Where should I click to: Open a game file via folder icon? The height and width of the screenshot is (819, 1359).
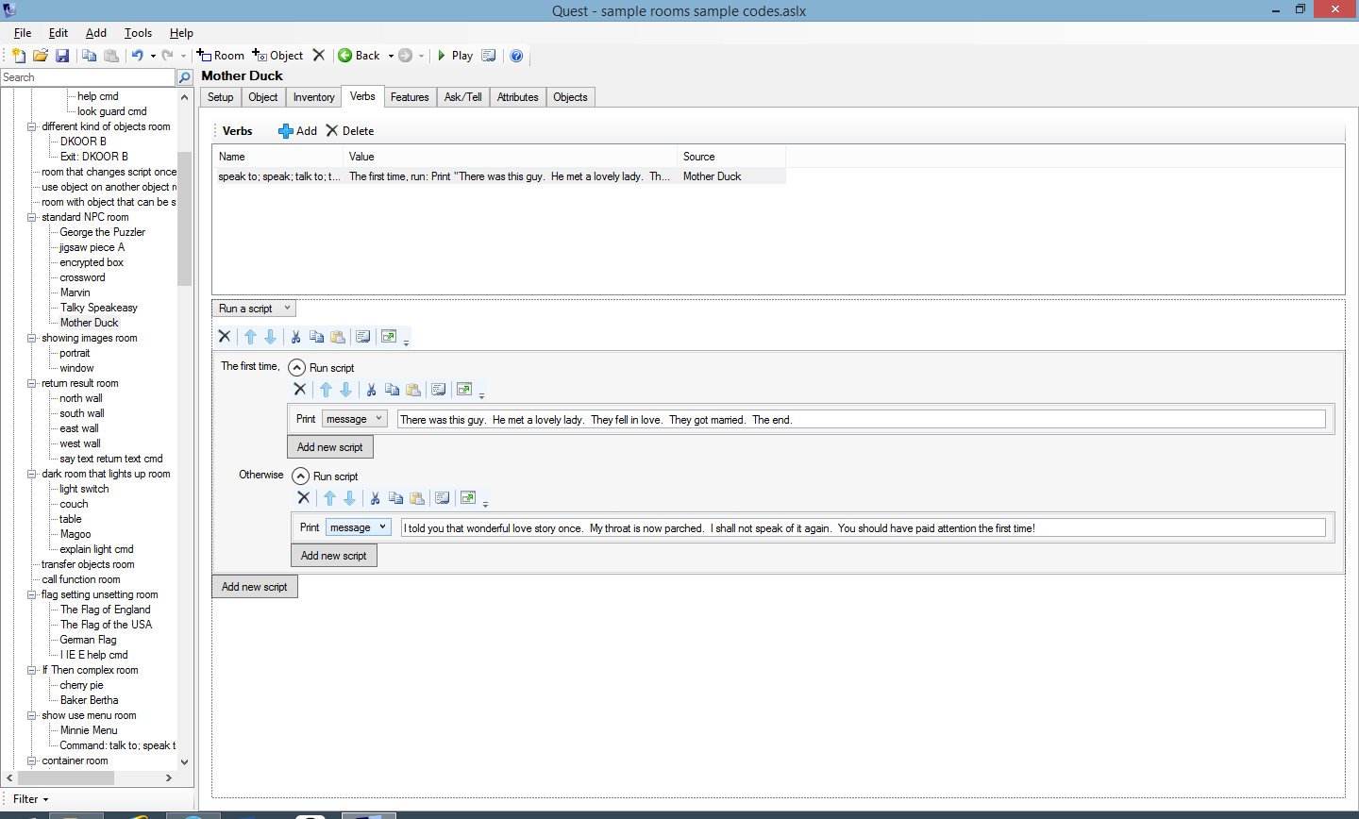coord(41,56)
